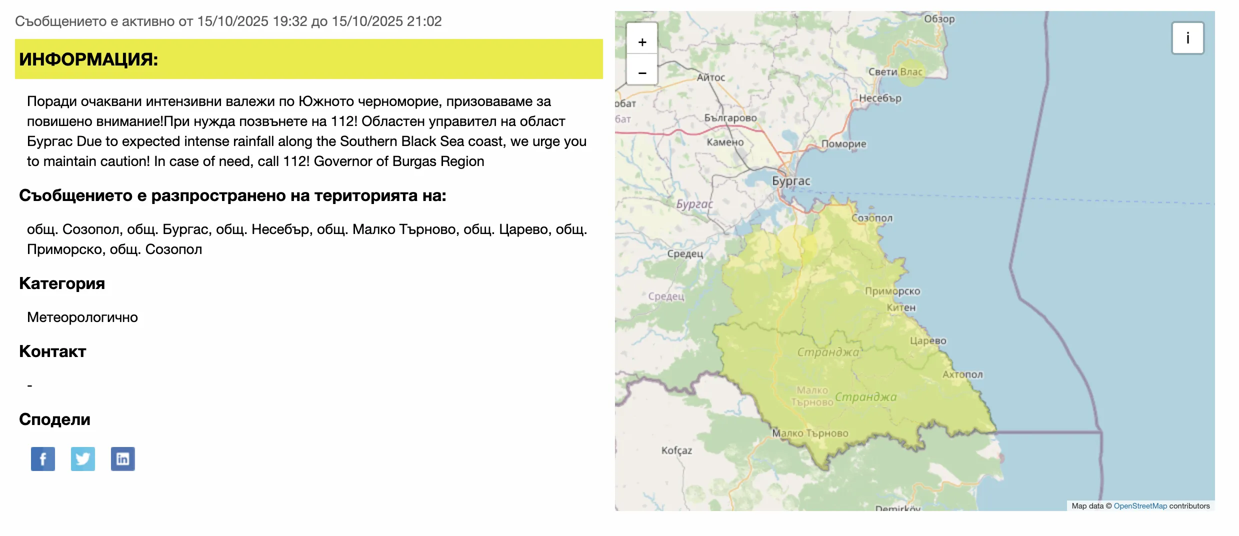Click the Айтос label on the map

pos(710,77)
